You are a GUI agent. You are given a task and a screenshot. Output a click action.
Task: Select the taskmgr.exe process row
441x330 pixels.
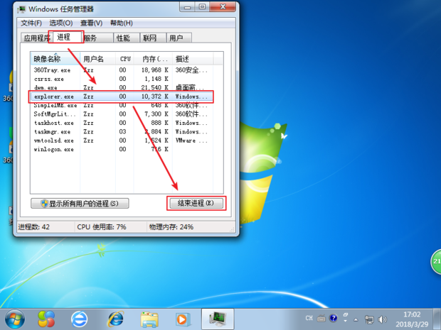click(x=122, y=131)
